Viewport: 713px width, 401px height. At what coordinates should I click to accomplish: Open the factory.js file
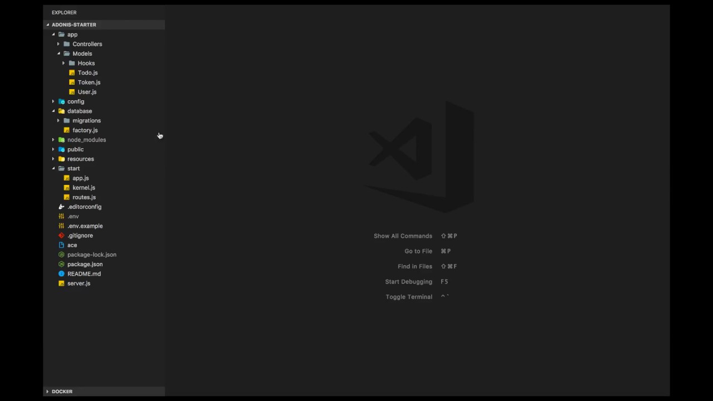[x=85, y=130]
